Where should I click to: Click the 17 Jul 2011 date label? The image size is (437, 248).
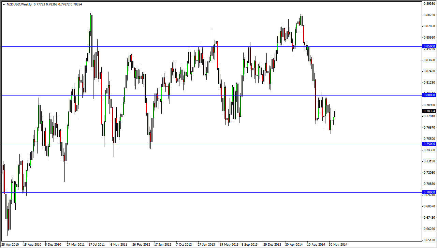click(97, 245)
